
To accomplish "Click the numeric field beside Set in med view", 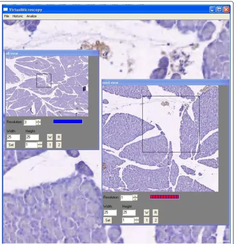I will coord(128,220).
